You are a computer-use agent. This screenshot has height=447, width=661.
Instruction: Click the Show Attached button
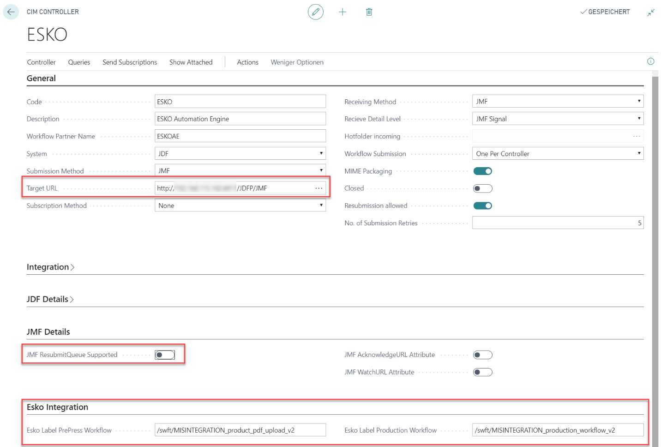click(x=191, y=62)
